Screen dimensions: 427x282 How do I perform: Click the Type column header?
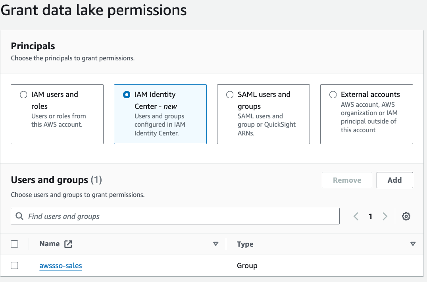pyautogui.click(x=245, y=244)
